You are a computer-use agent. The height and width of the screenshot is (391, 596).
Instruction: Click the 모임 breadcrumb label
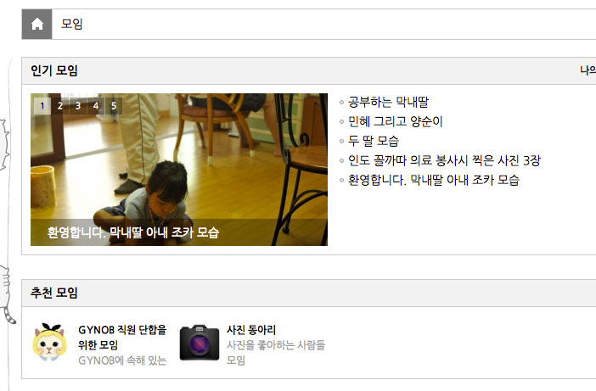click(72, 24)
